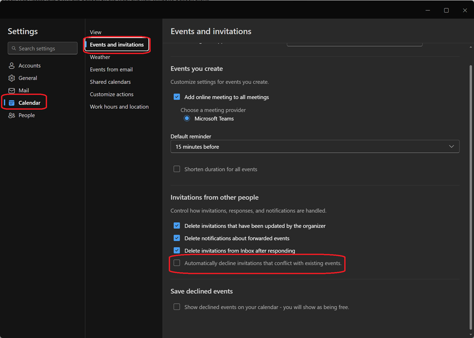This screenshot has width=474, height=338.
Task: Click the Calendar icon in sidebar
Action: point(12,103)
